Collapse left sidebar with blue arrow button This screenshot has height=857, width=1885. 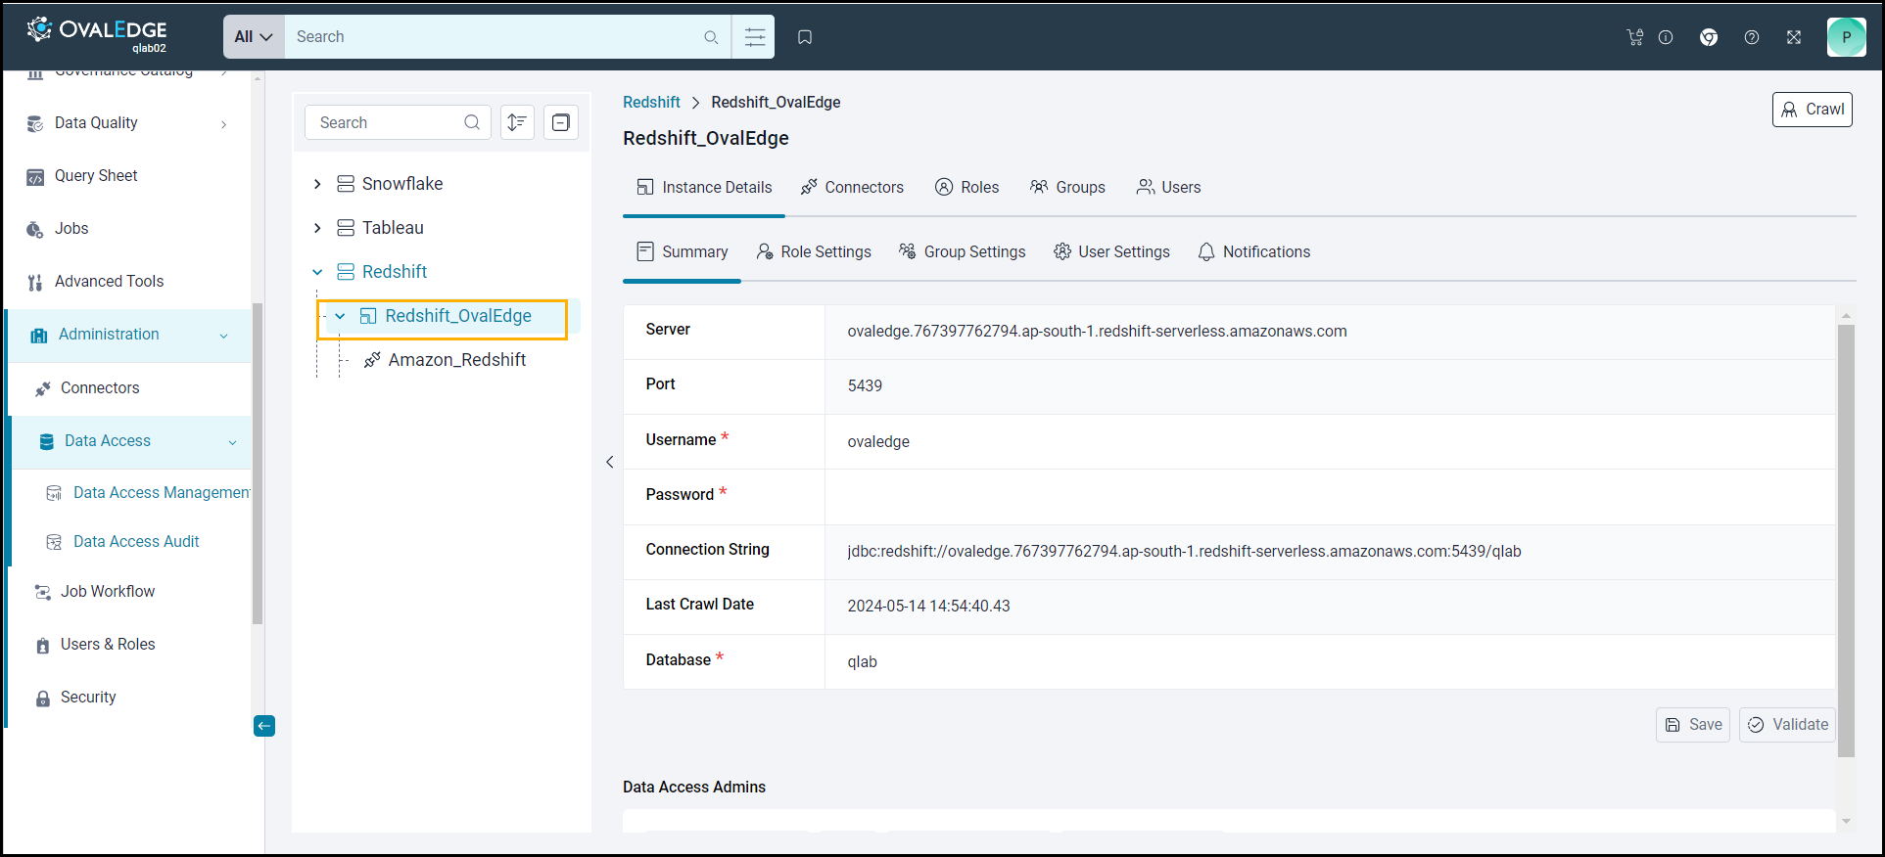click(x=264, y=726)
